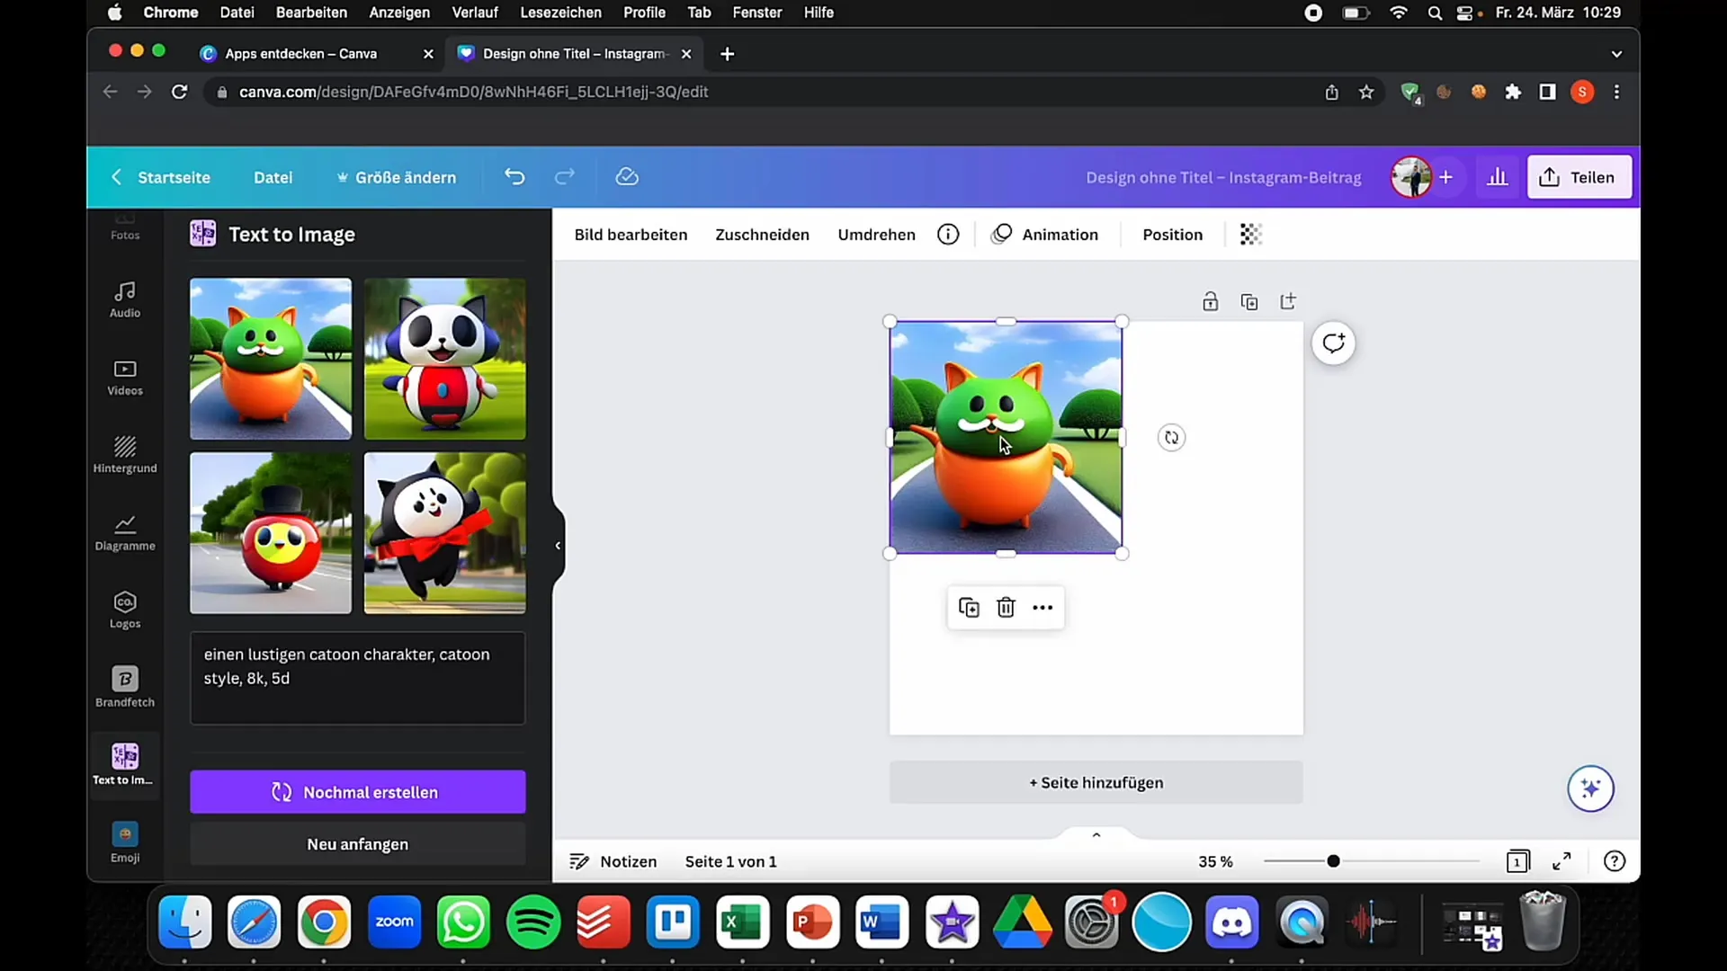Open the Canva assistant sparkle button
1727x971 pixels.
(x=1590, y=788)
